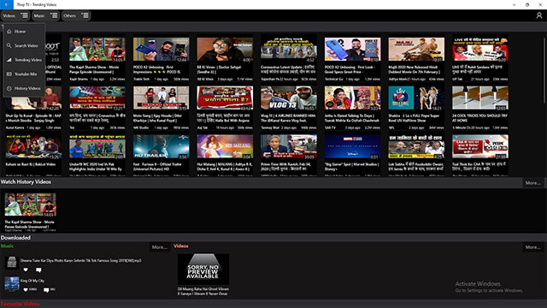Select Youtube Mix menu entry

point(24,74)
